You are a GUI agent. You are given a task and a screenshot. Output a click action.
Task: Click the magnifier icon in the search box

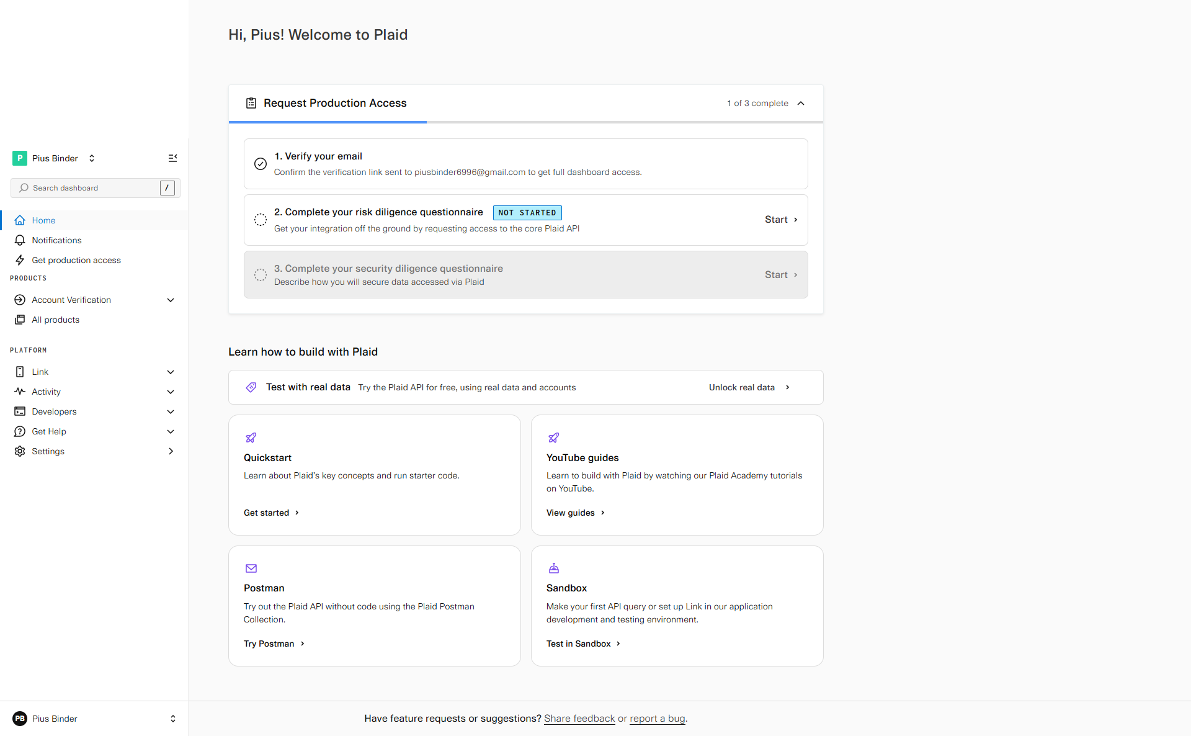pos(24,188)
